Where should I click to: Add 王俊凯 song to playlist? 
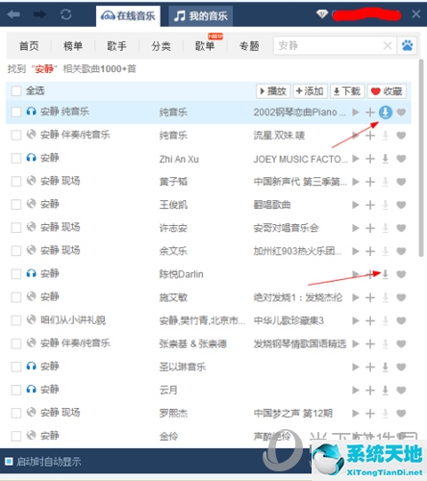click(370, 205)
